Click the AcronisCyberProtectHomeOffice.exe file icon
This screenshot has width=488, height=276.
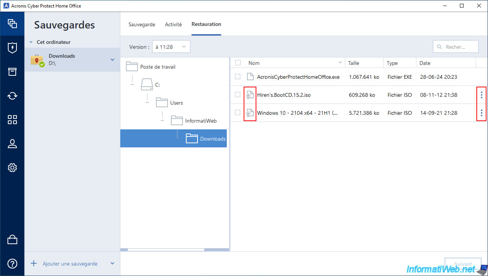pos(250,77)
